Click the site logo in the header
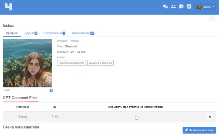 click(9, 7)
